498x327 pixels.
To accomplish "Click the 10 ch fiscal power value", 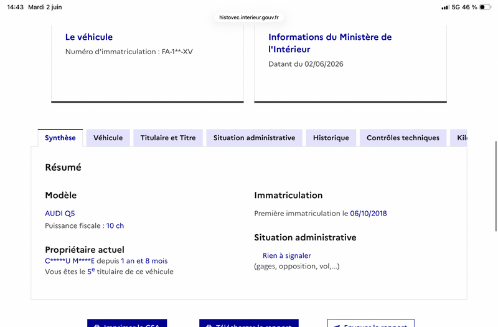I will click(115, 225).
